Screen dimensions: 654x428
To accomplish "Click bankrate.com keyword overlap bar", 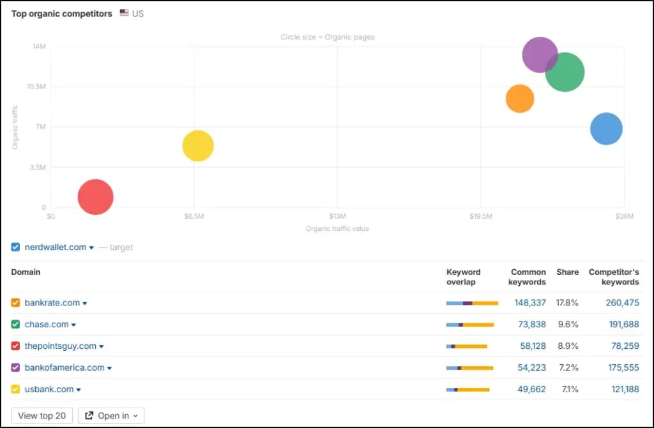I will click(x=472, y=303).
